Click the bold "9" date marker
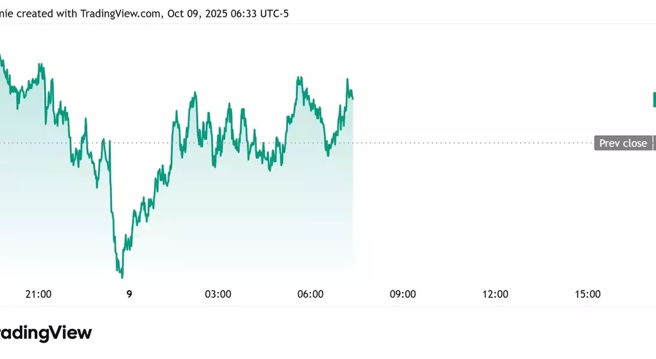The height and width of the screenshot is (359, 656). [x=129, y=294]
